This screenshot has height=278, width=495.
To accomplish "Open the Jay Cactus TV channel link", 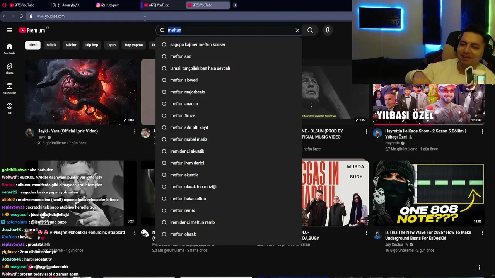I will pos(397,244).
